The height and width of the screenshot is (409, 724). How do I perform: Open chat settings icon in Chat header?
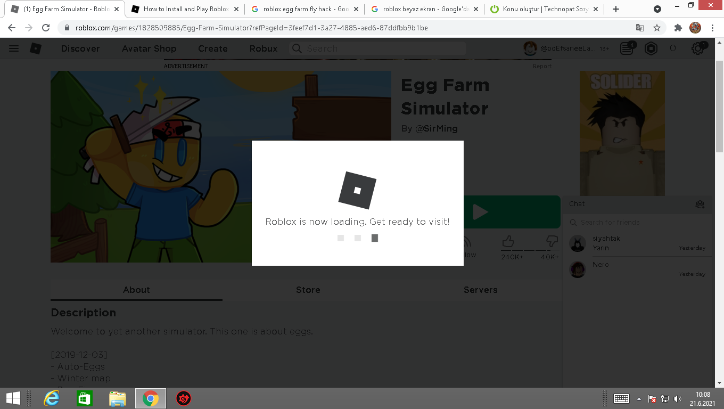tap(700, 204)
